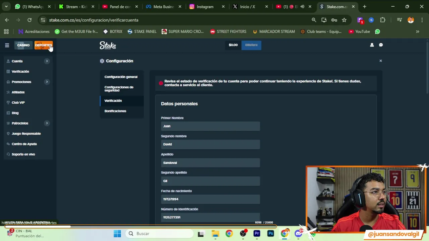Open the BOTRIX bookmark
The height and width of the screenshot is (241, 429).
(x=113, y=31)
